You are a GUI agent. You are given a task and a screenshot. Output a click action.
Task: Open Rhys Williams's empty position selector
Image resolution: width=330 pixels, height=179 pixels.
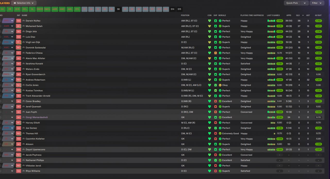tap(8, 171)
